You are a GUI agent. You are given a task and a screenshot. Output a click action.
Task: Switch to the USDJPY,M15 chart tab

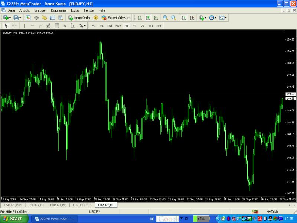click(13, 205)
